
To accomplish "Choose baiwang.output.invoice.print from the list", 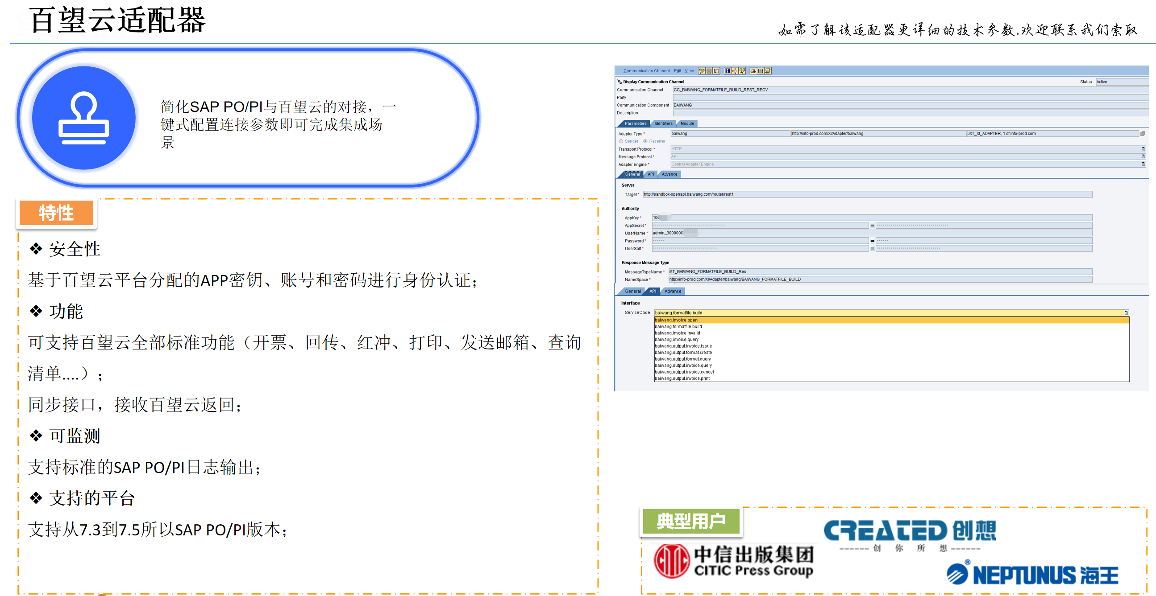I will (x=891, y=378).
